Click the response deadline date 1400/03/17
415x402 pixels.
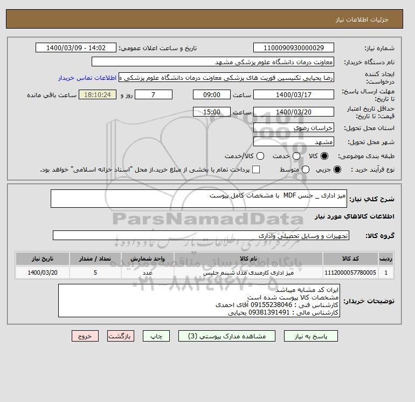click(294, 94)
